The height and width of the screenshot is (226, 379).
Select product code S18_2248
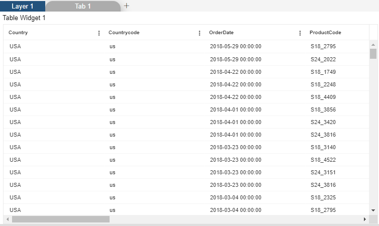pyautogui.click(x=323, y=84)
